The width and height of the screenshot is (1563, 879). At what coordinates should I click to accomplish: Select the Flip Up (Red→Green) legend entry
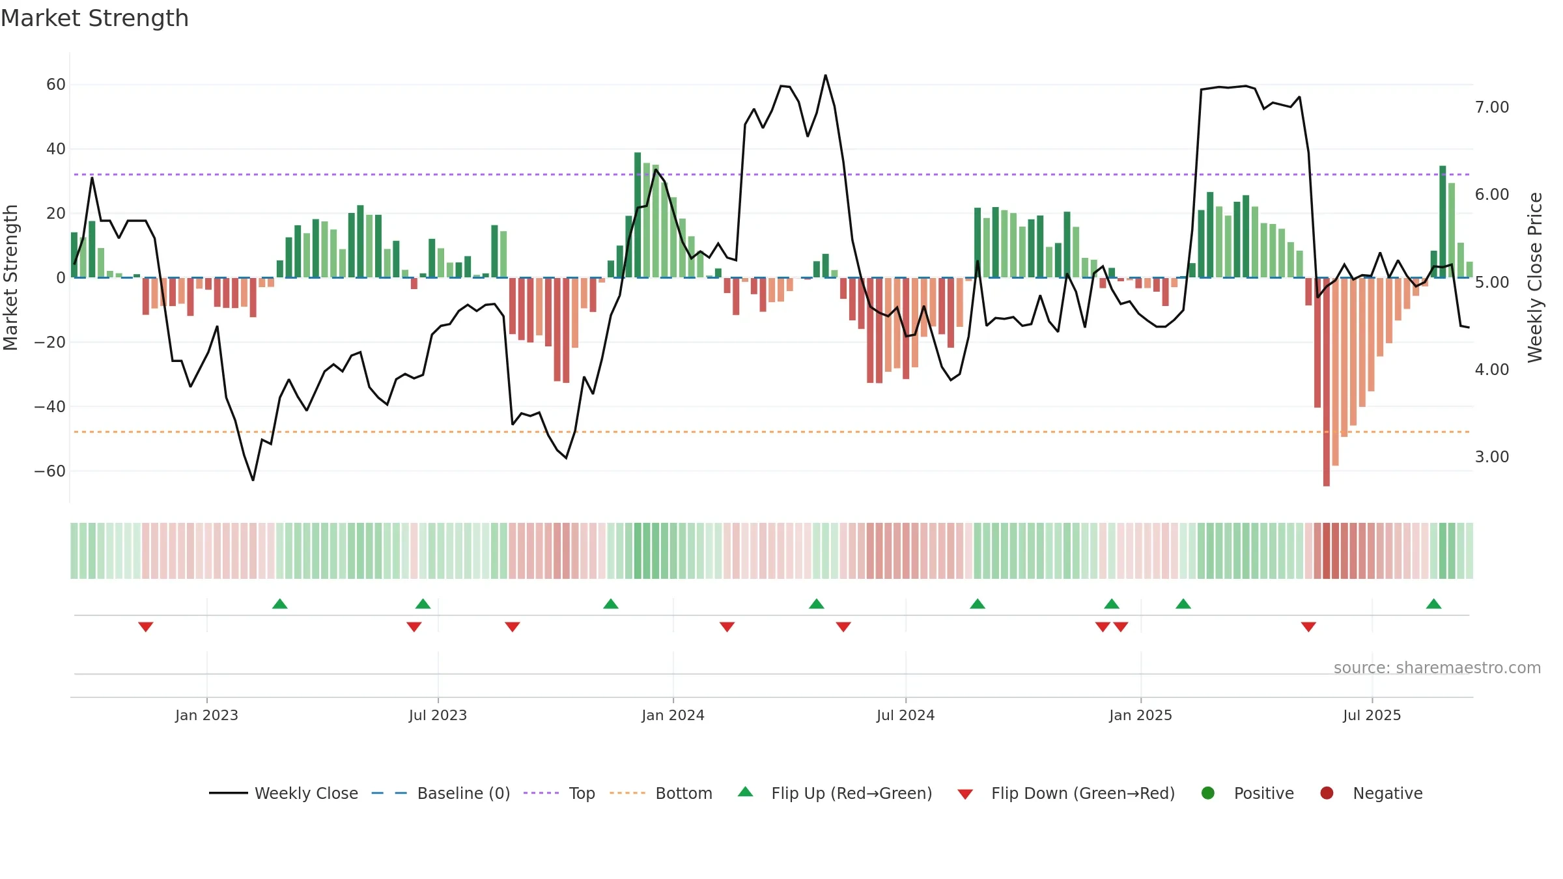click(x=835, y=793)
